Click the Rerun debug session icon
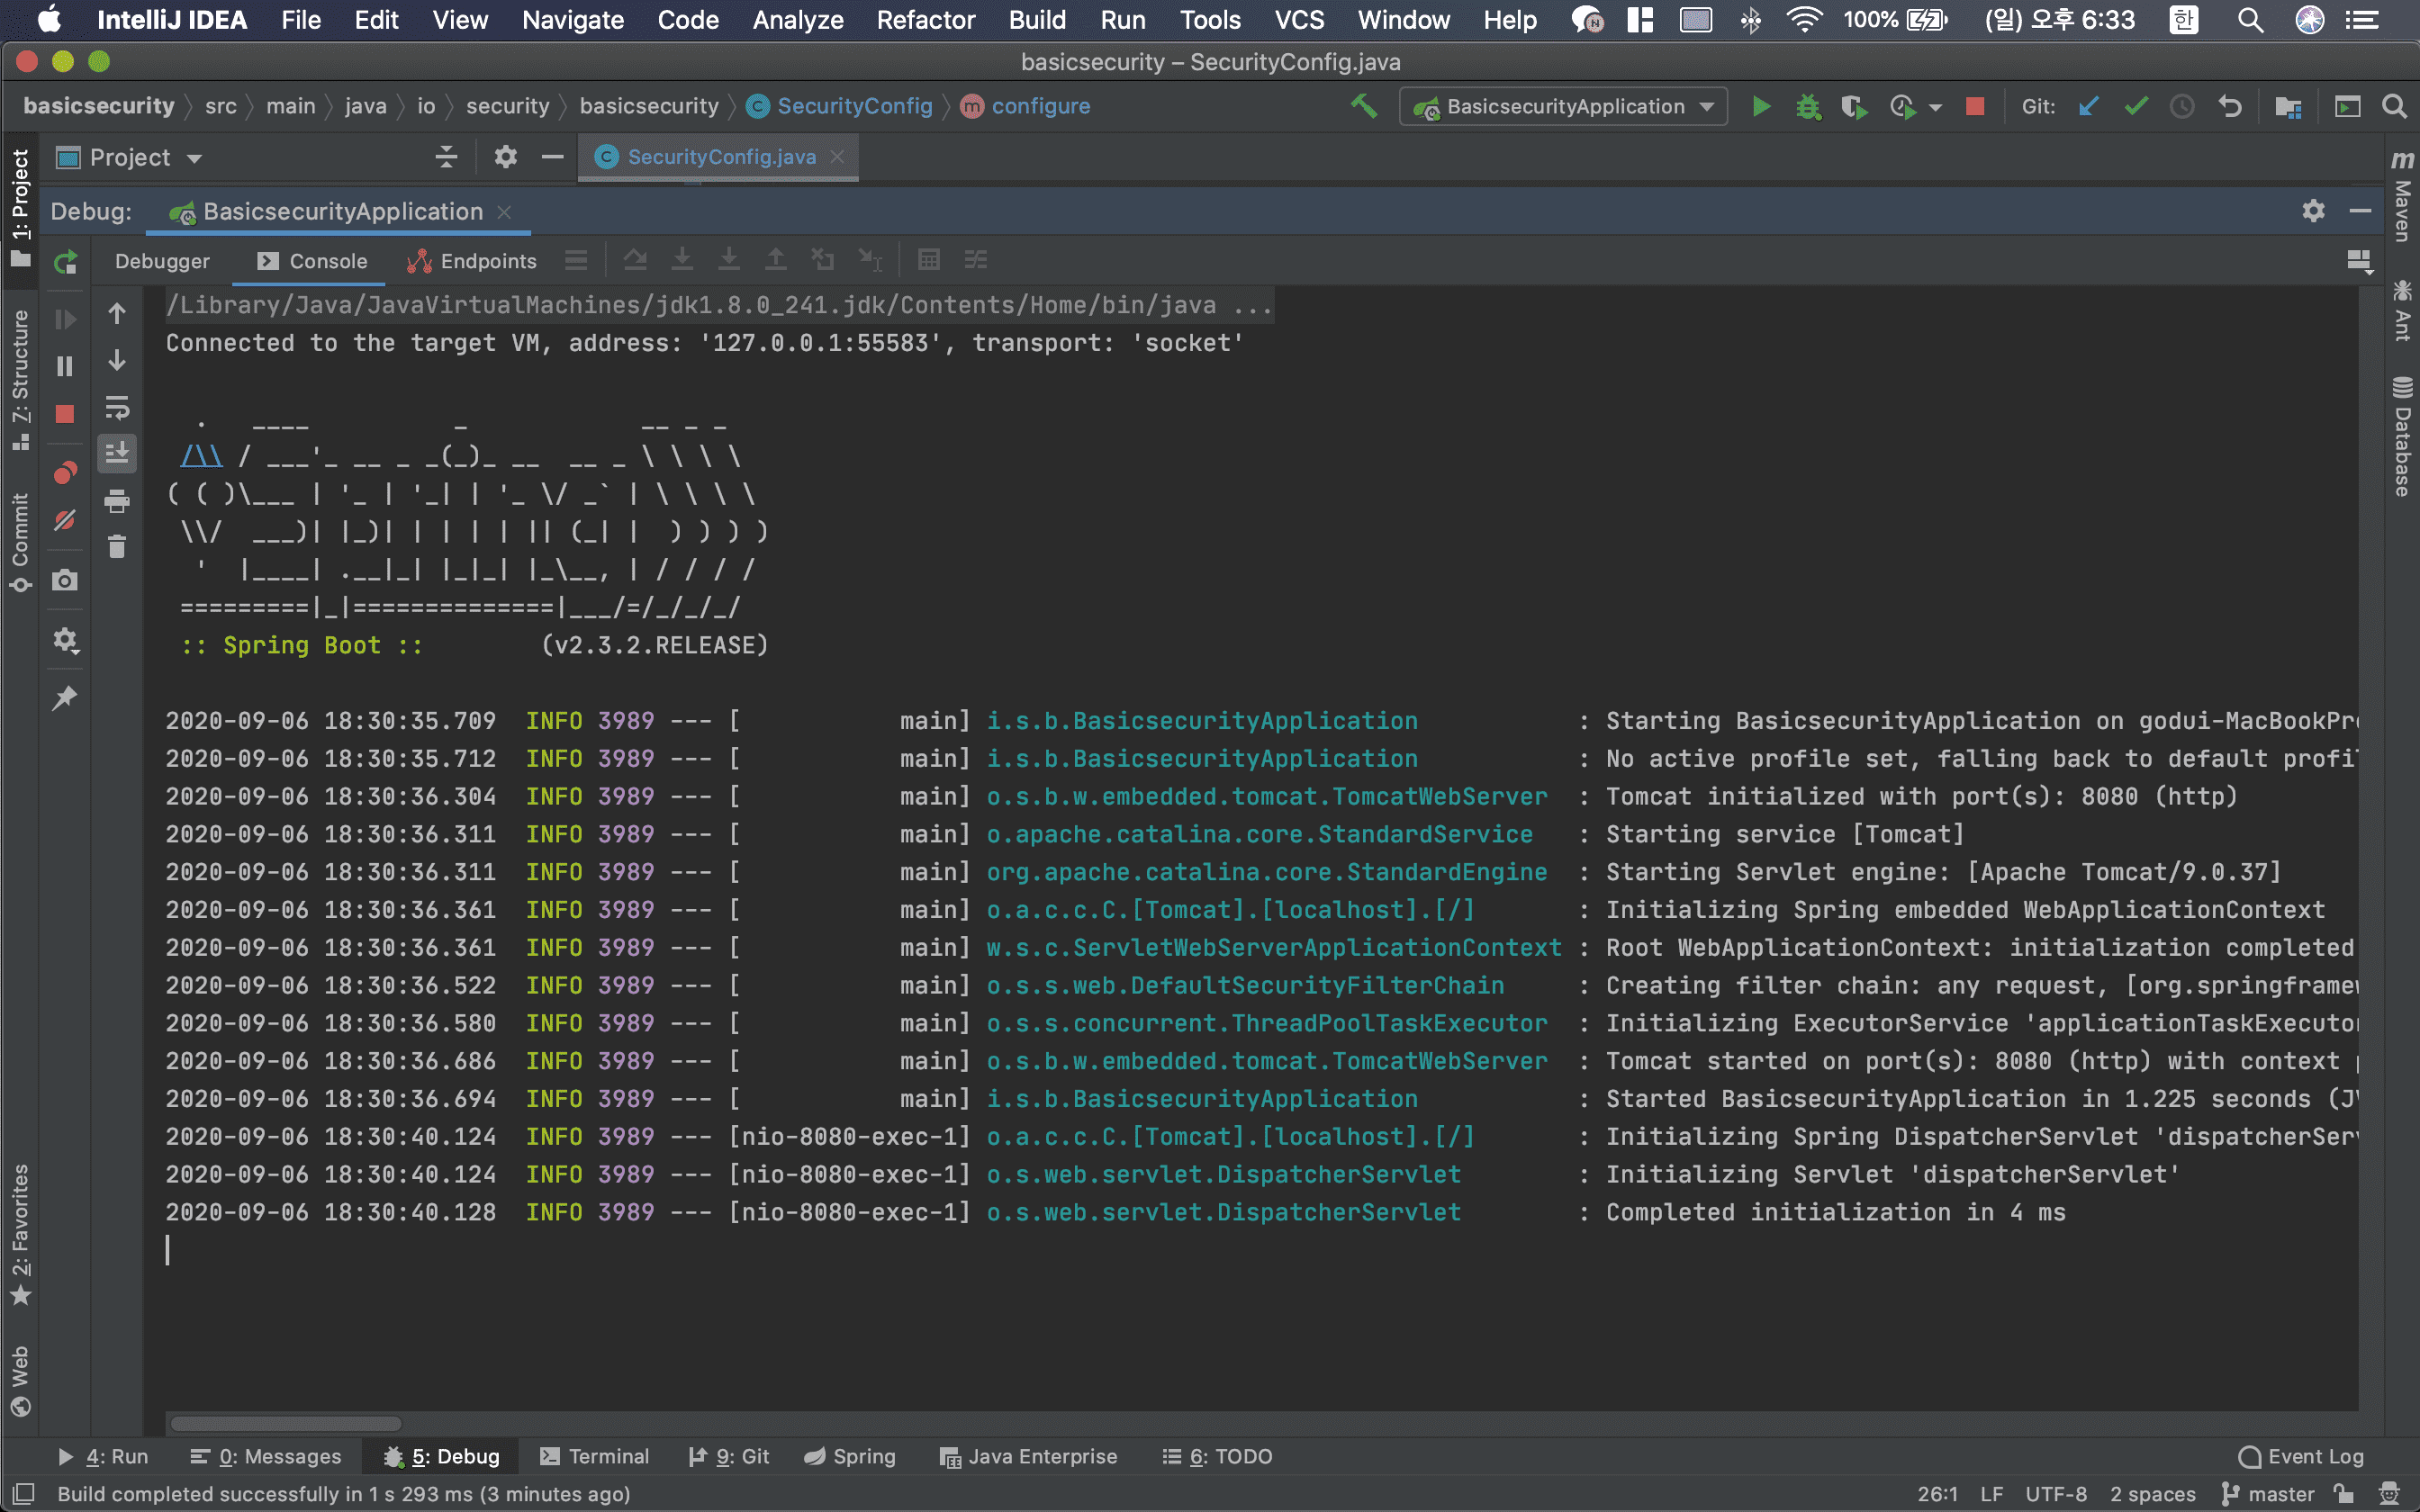This screenshot has height=1512, width=2420. click(x=66, y=262)
